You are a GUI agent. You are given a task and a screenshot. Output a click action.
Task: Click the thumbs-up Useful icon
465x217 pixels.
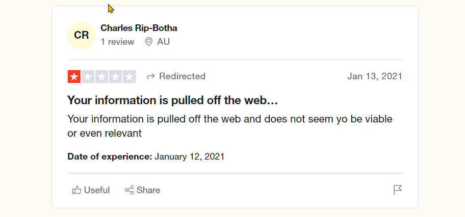(x=76, y=190)
